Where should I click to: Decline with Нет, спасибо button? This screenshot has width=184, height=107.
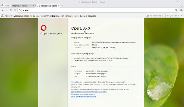tap(173, 16)
